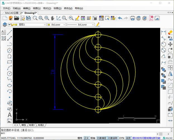Click the New file icon

4,18
